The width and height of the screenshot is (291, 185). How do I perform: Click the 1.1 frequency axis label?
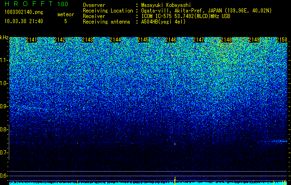(4, 60)
